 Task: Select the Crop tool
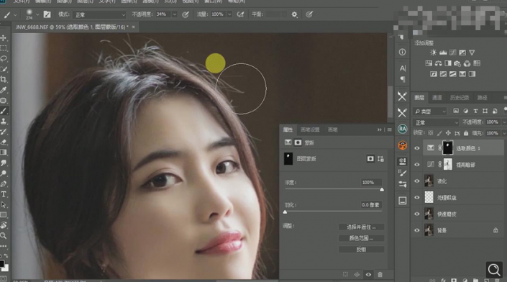4,79
